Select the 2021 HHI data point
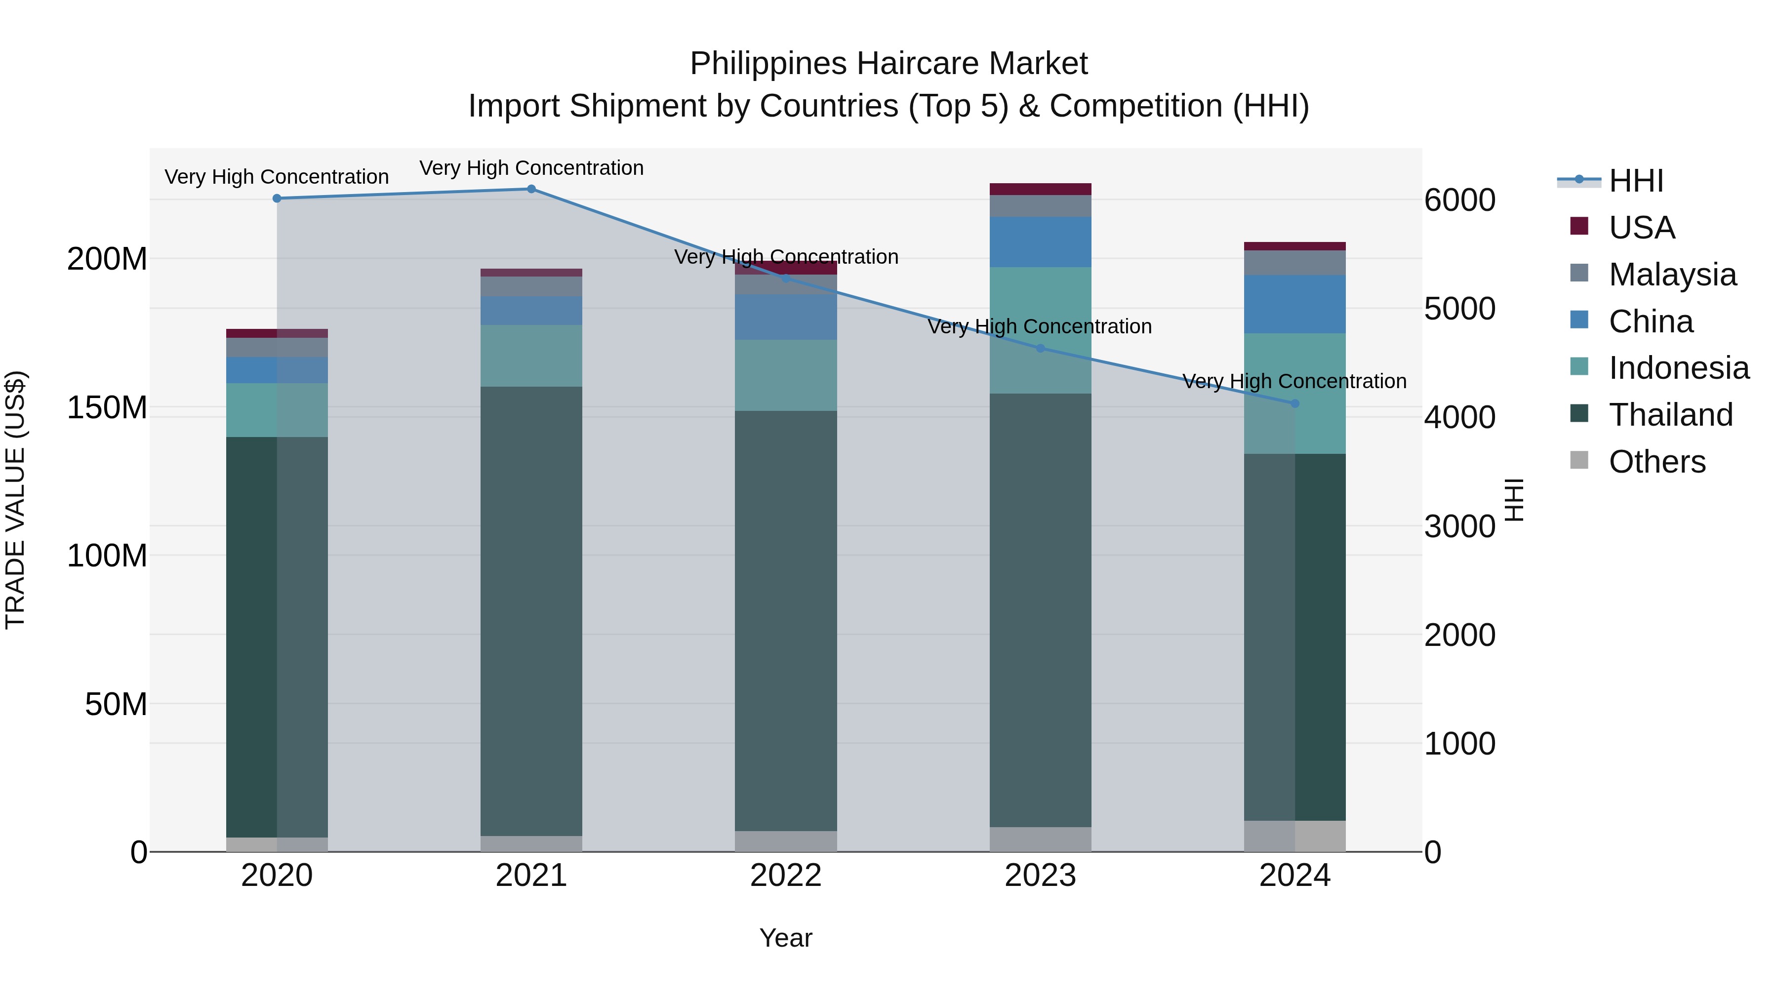This screenshot has height=1000, width=1778. click(531, 189)
